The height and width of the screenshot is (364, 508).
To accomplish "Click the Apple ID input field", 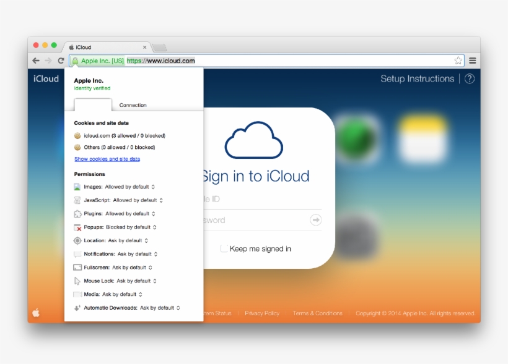I will point(266,198).
